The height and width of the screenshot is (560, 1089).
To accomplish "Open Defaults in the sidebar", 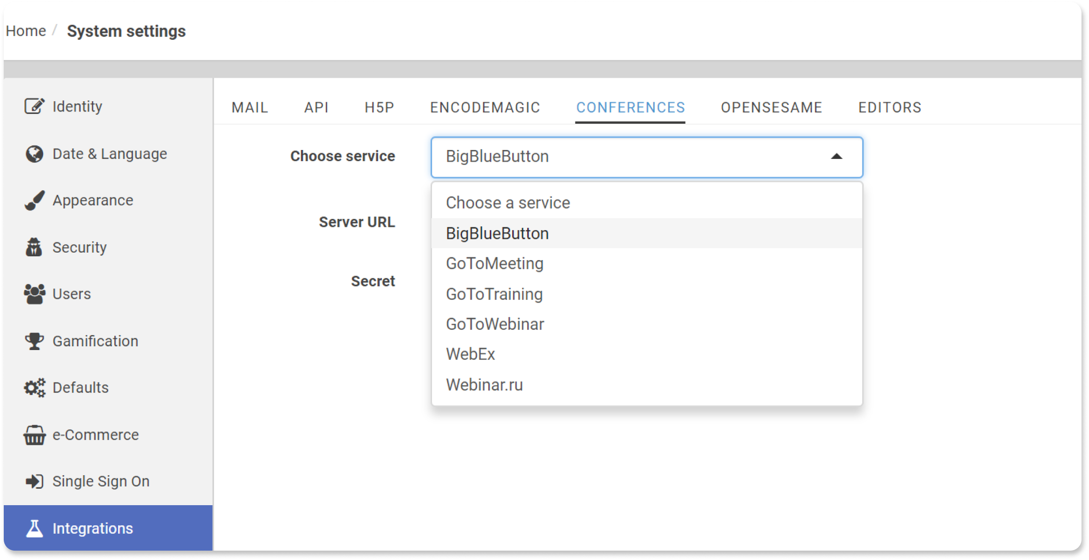I will pos(108,388).
